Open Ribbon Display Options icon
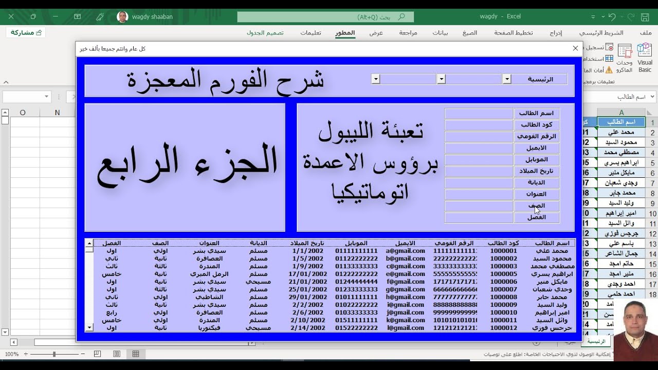 point(78,17)
